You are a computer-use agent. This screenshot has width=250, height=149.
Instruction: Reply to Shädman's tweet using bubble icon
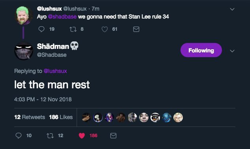pyautogui.click(x=19, y=136)
